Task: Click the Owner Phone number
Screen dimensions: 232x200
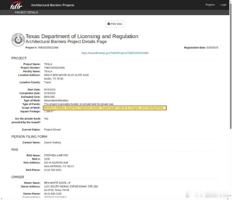Action: click(x=52, y=194)
